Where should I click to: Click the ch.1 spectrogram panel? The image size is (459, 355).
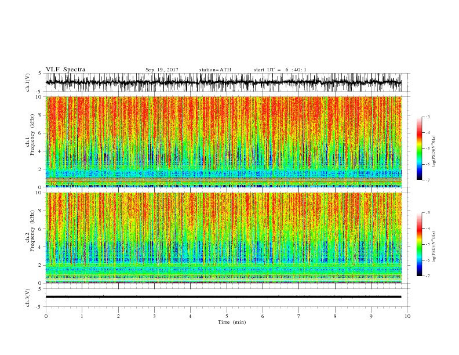tap(223, 142)
